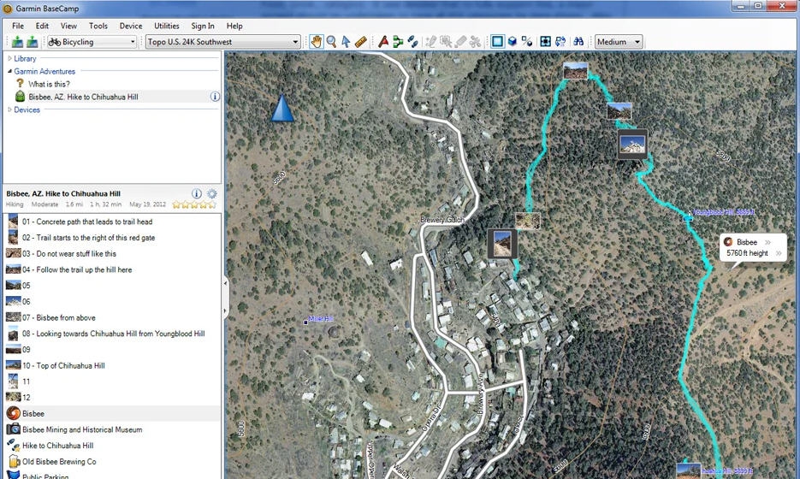The height and width of the screenshot is (479, 800).
Task: Collapse the side panel with left splitter arrow
Action: click(x=226, y=282)
